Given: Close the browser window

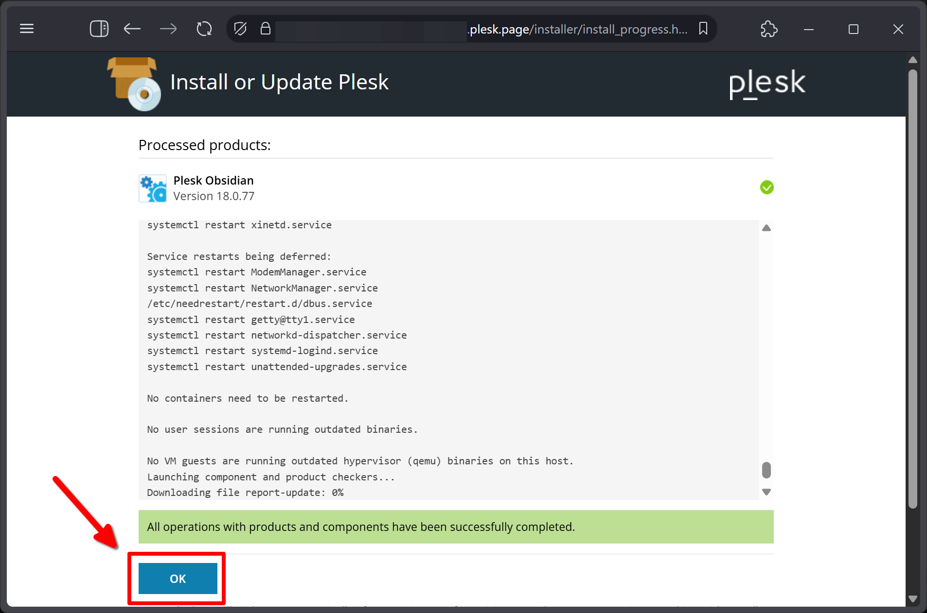Looking at the screenshot, I should pyautogui.click(x=898, y=29).
